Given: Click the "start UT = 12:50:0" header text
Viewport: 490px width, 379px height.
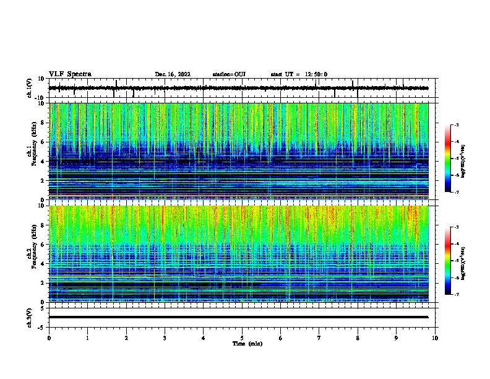Looking at the screenshot, I should 299,74.
